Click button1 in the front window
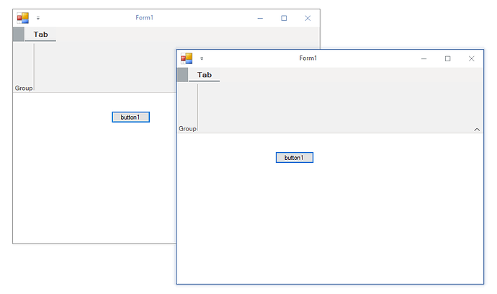The image size is (497, 294). 295,158
